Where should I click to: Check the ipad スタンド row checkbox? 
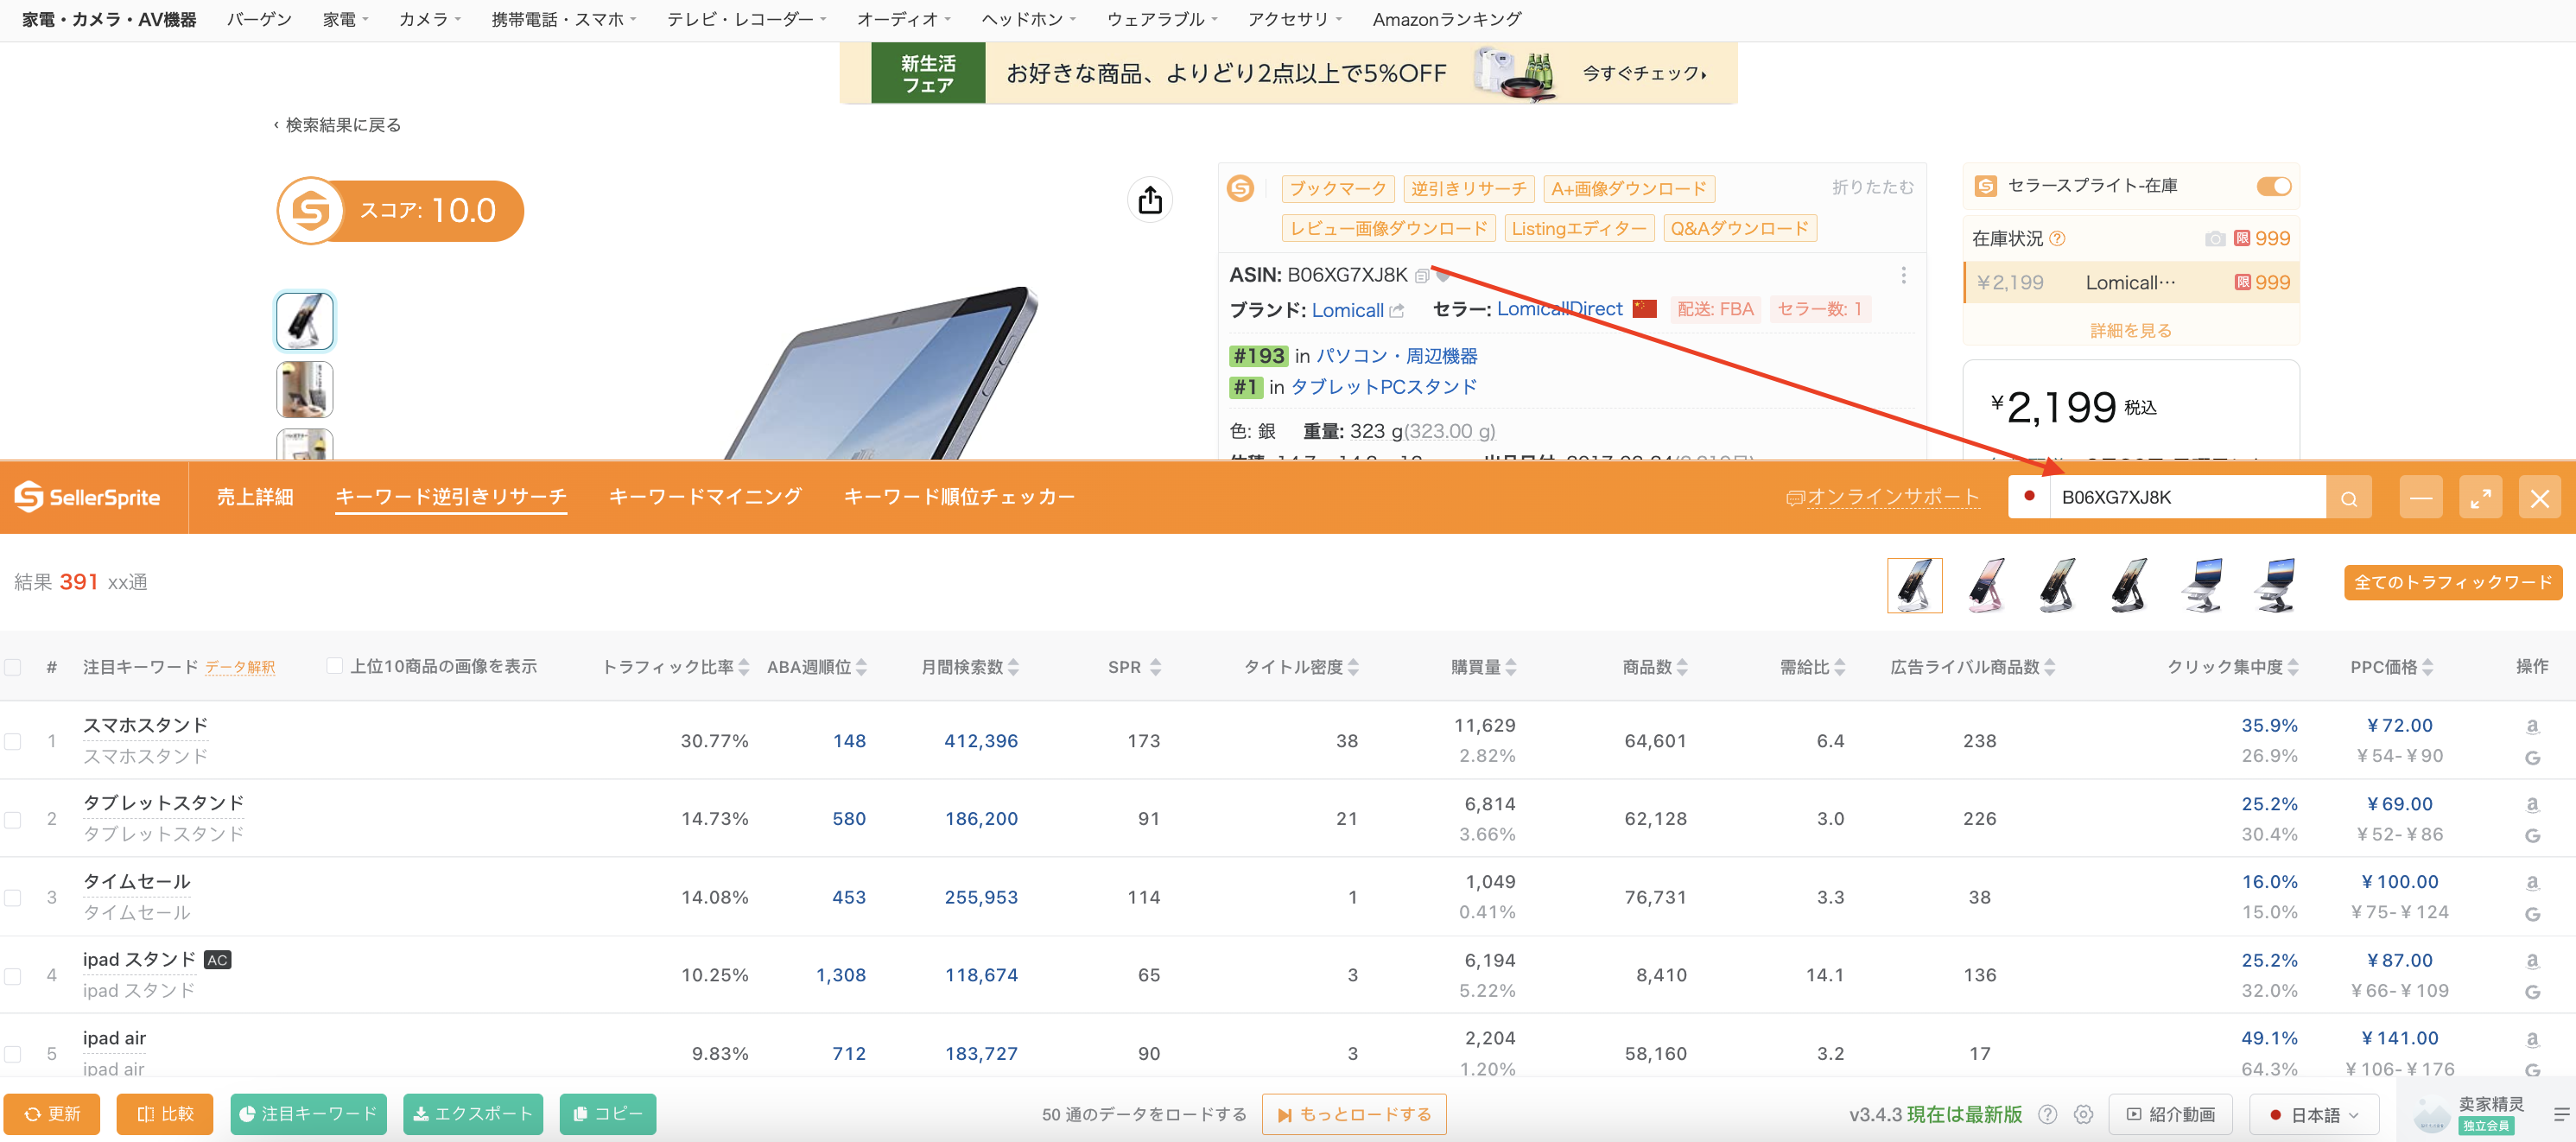click(13, 976)
